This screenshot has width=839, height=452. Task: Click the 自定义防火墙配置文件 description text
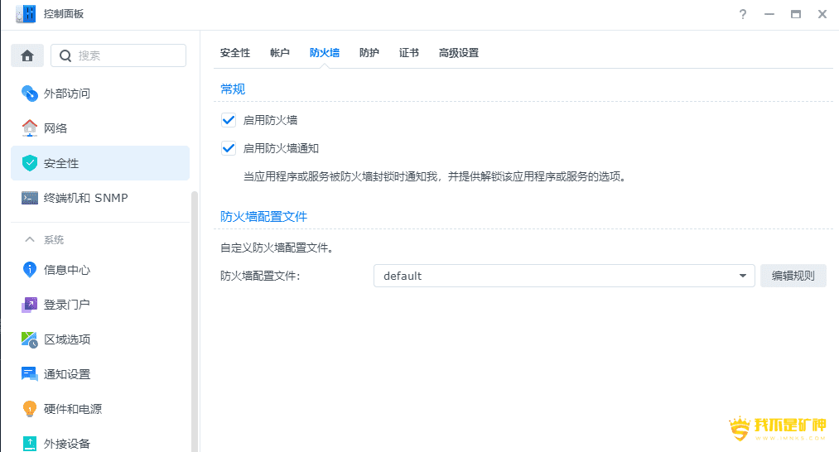click(x=277, y=248)
